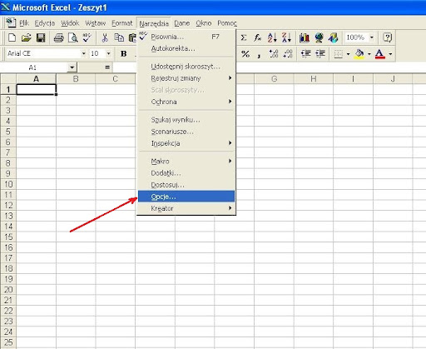This screenshot has height=349, width=426.
Task: Open the Dane menu
Action: click(x=182, y=23)
